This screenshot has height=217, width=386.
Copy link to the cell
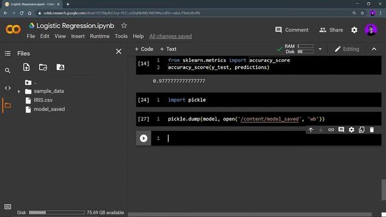pyautogui.click(x=331, y=130)
